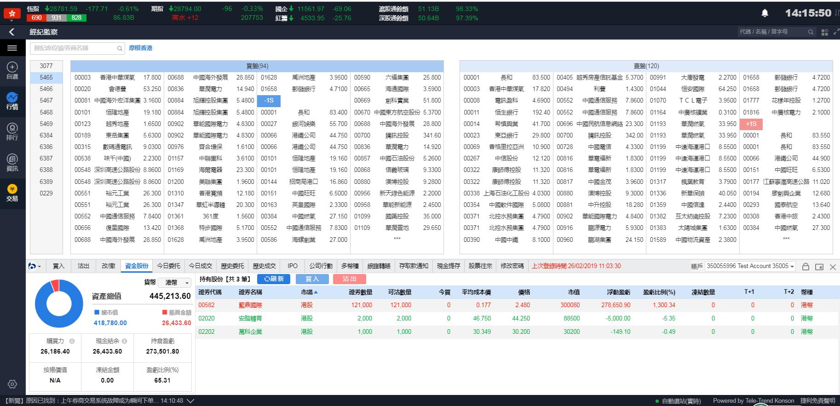Screen dimensions: 840x406
Task: Click the red 690 risers count box
Action: pyautogui.click(x=36, y=18)
